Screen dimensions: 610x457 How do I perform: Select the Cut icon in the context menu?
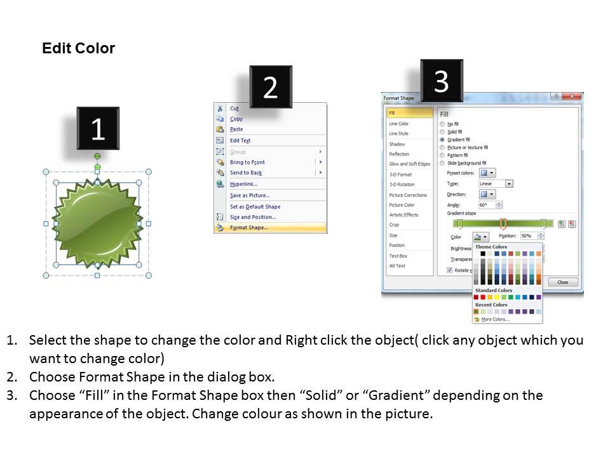point(219,108)
